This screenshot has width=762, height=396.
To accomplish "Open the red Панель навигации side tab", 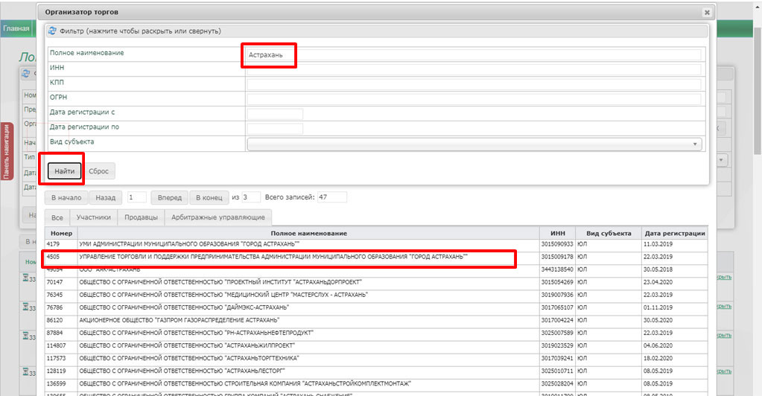I will click(x=7, y=151).
